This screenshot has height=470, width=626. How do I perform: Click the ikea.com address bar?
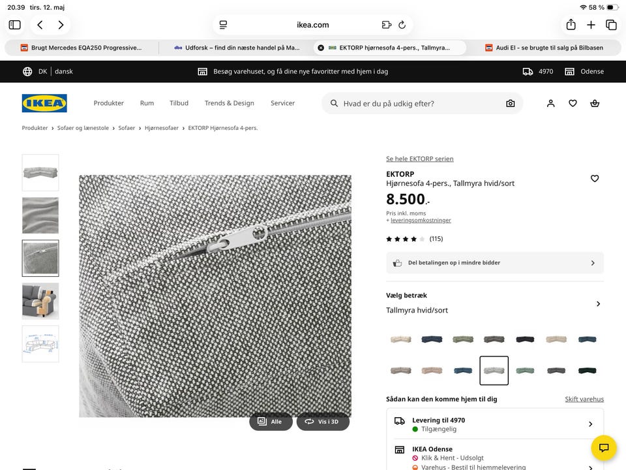pos(312,25)
